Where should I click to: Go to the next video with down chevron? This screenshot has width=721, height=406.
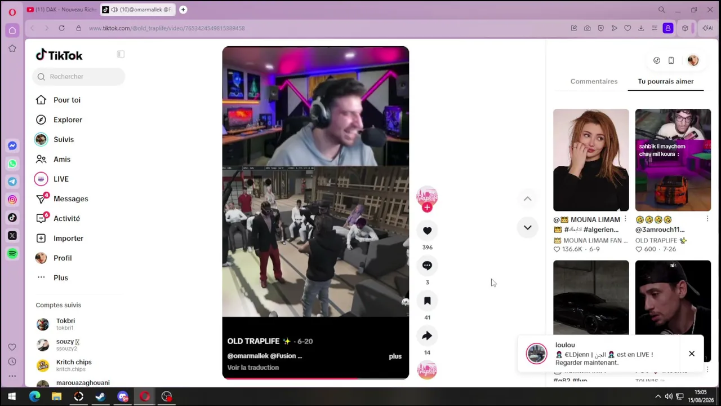point(528,227)
